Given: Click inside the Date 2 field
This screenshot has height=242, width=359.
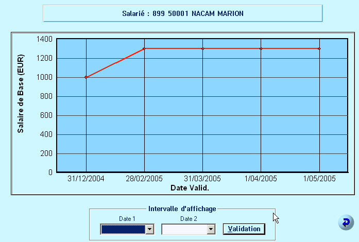Looking at the screenshot, I should (183, 229).
